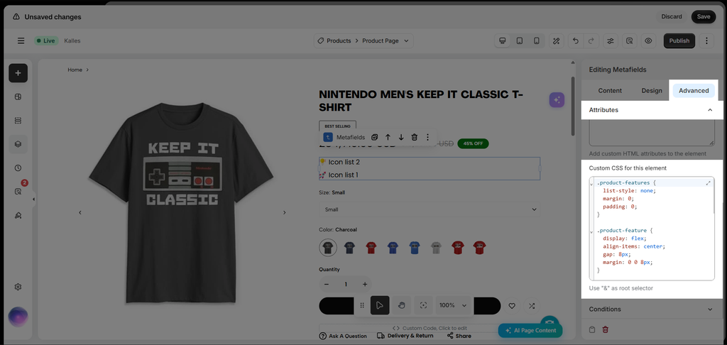
Task: Click Home in the breadcrumb
Action: click(75, 70)
